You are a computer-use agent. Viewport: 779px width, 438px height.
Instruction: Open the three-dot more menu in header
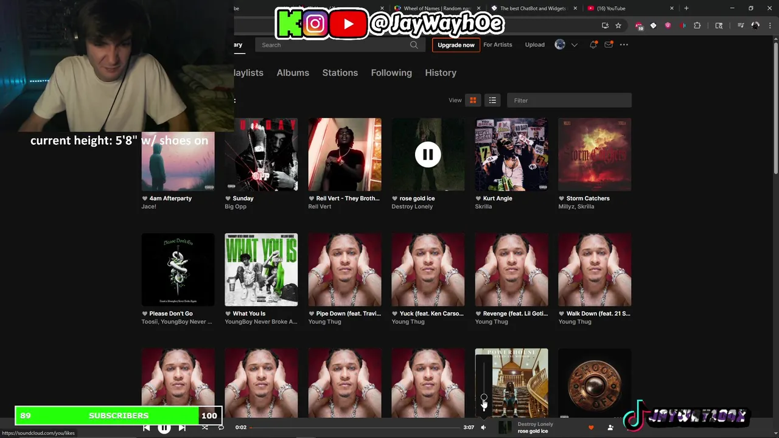624,44
